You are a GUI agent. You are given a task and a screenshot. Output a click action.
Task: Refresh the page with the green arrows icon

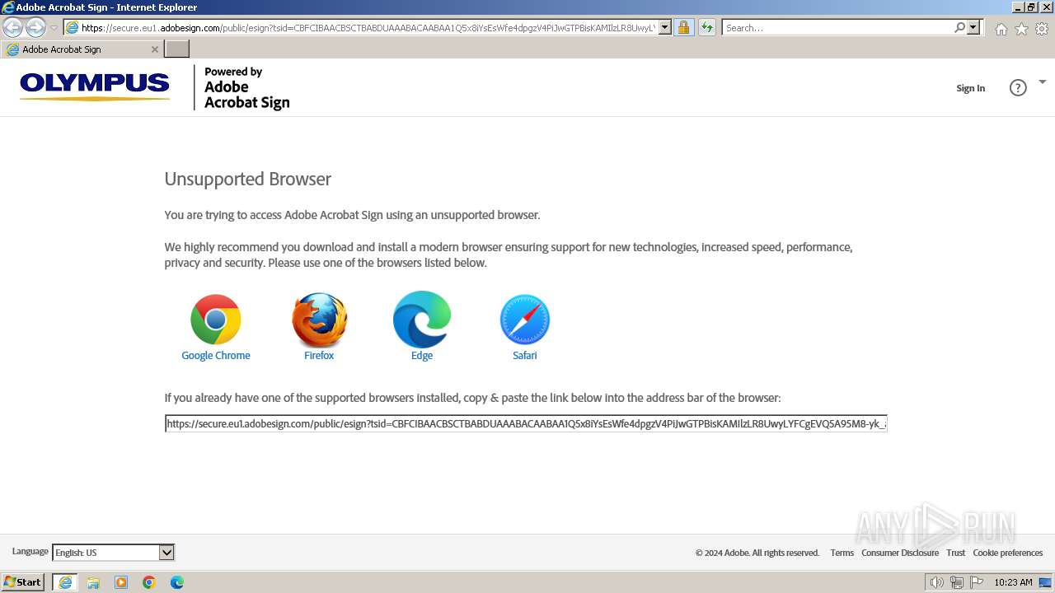[x=706, y=27]
